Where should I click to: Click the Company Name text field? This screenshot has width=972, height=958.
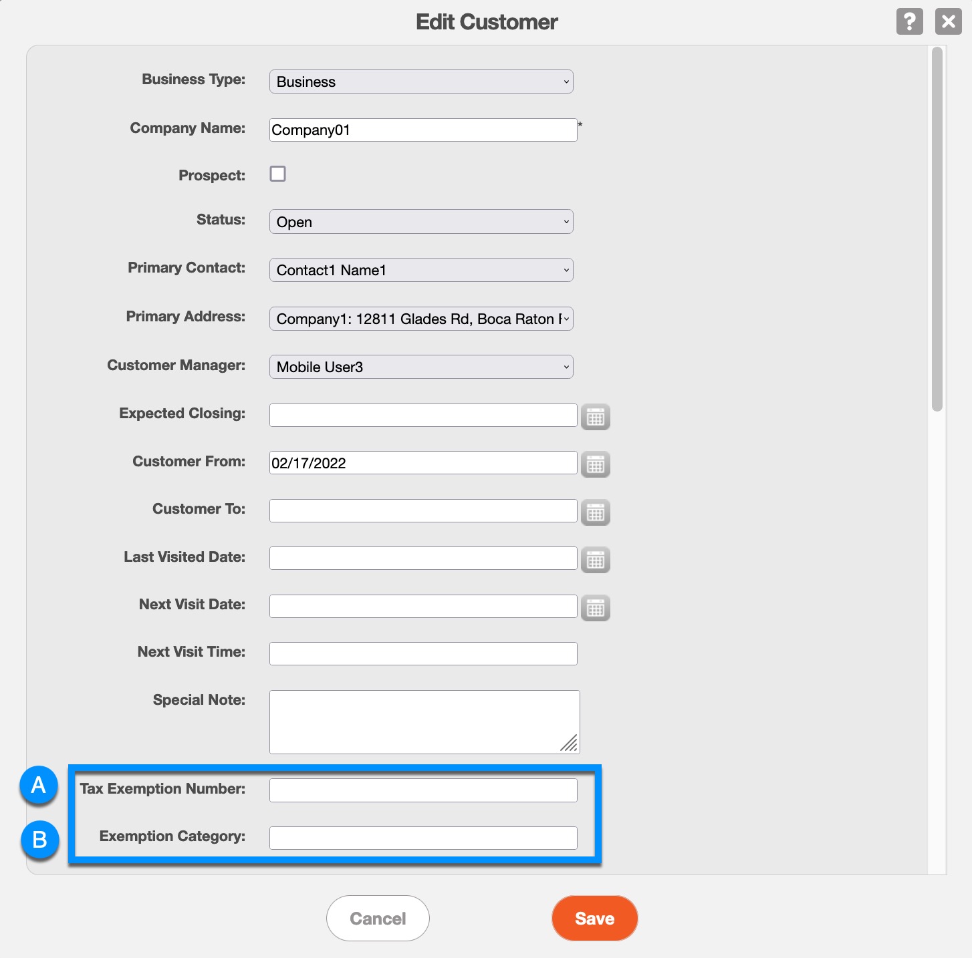pyautogui.click(x=422, y=130)
